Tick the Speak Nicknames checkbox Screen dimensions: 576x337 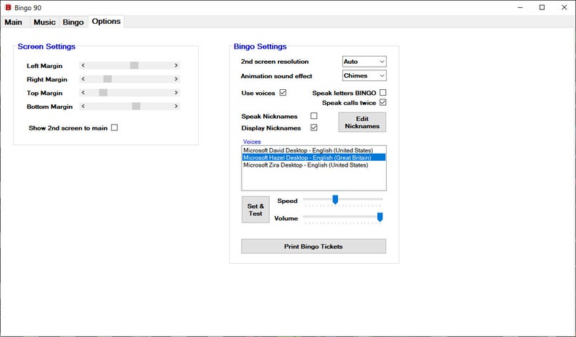pyautogui.click(x=313, y=116)
